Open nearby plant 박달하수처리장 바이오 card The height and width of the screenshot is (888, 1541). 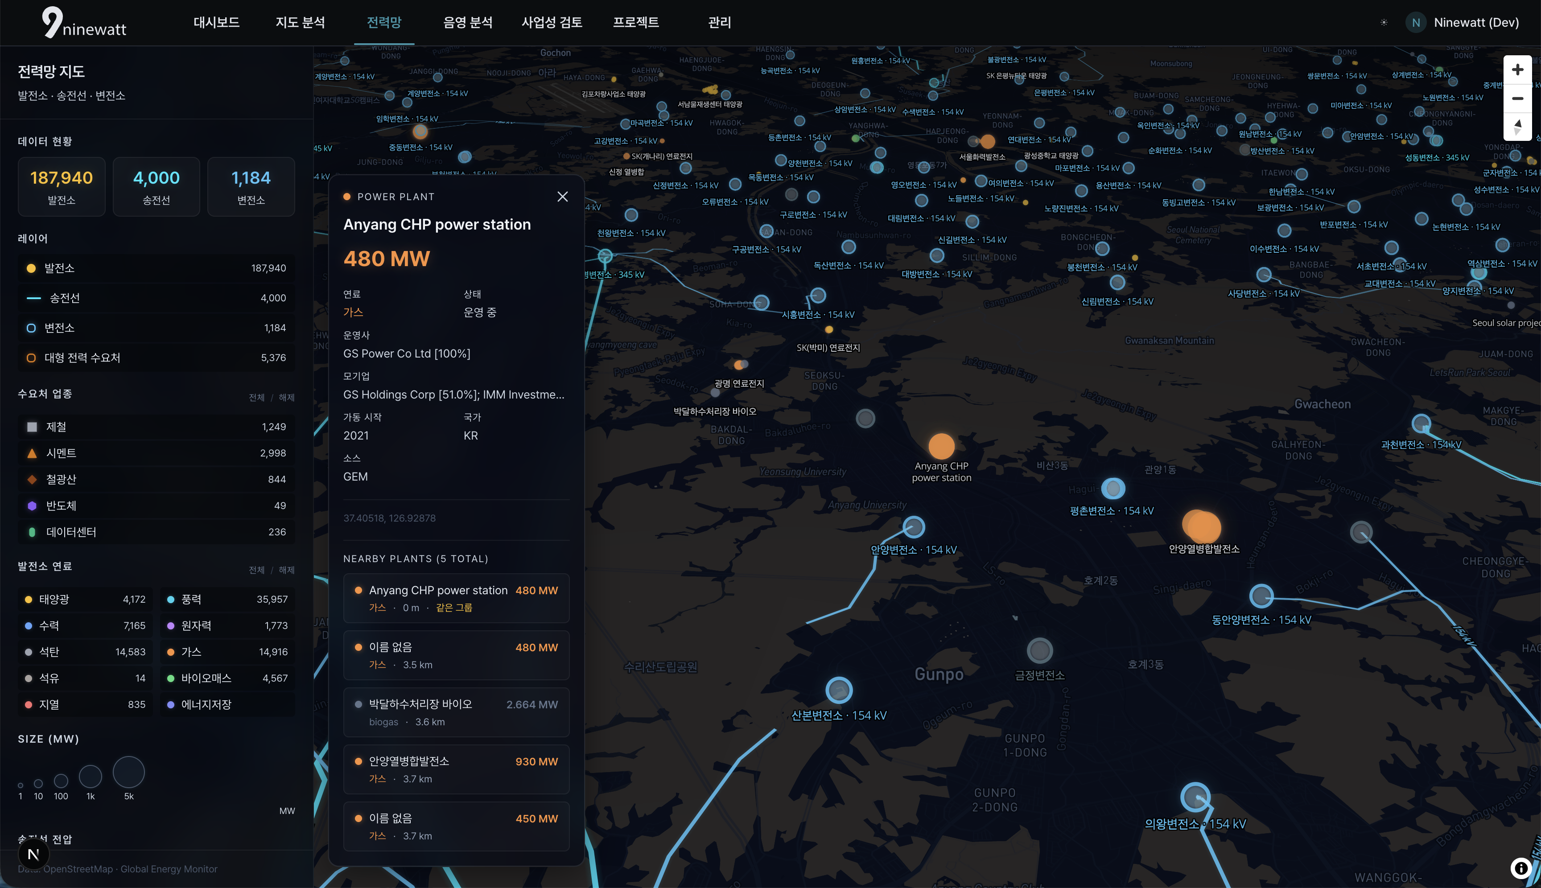click(456, 712)
